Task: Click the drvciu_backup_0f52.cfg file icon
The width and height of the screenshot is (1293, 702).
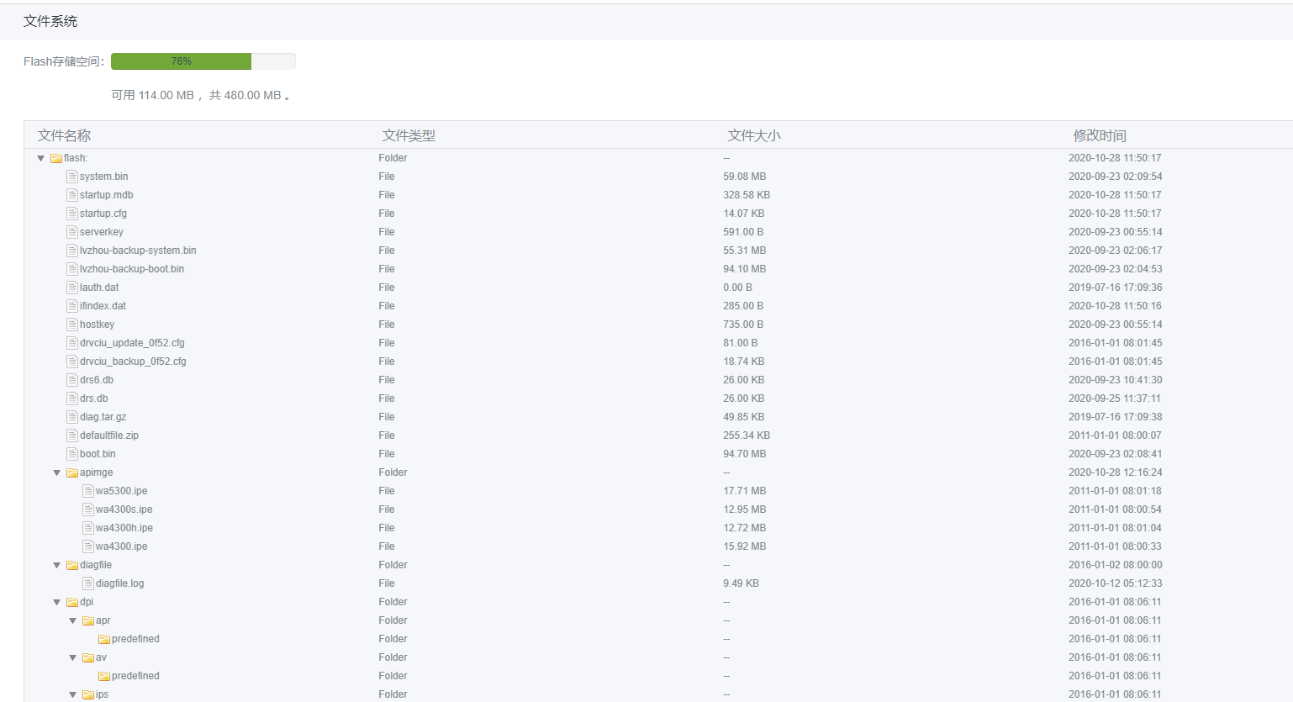Action: [72, 362]
